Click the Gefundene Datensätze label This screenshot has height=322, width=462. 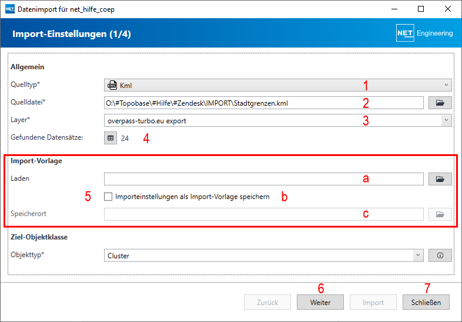47,137
